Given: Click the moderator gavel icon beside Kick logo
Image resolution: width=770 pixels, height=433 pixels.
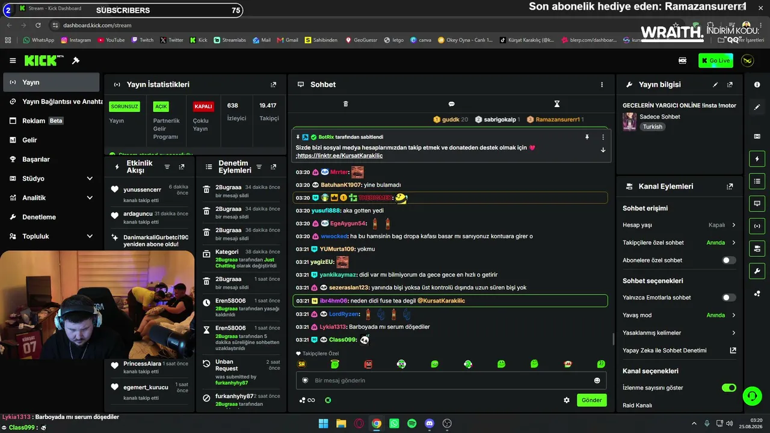Looking at the screenshot, I should [76, 61].
